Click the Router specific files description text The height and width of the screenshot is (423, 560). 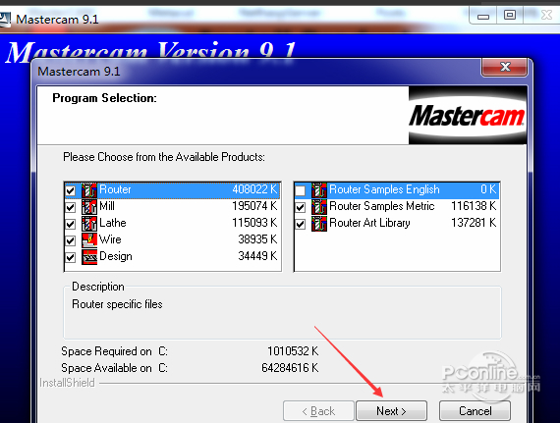point(117,304)
